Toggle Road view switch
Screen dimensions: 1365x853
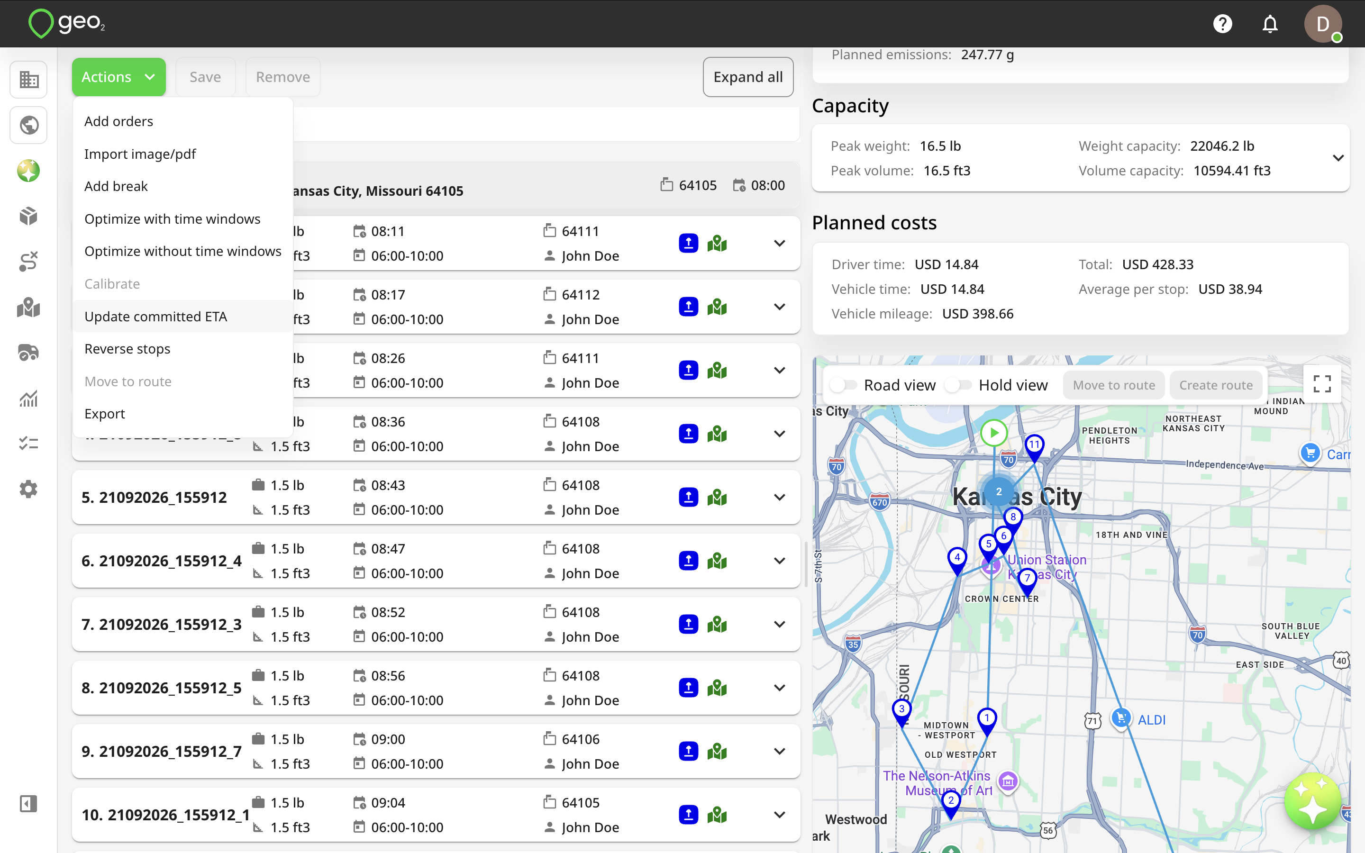pos(843,385)
